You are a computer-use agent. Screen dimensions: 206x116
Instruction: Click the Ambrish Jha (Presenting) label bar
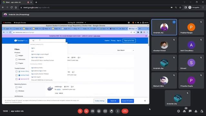point(103,15)
